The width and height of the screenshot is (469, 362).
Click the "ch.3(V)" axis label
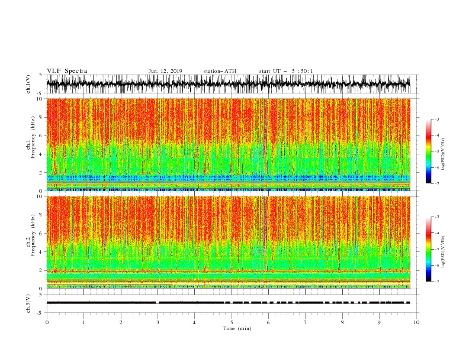click(x=28, y=303)
